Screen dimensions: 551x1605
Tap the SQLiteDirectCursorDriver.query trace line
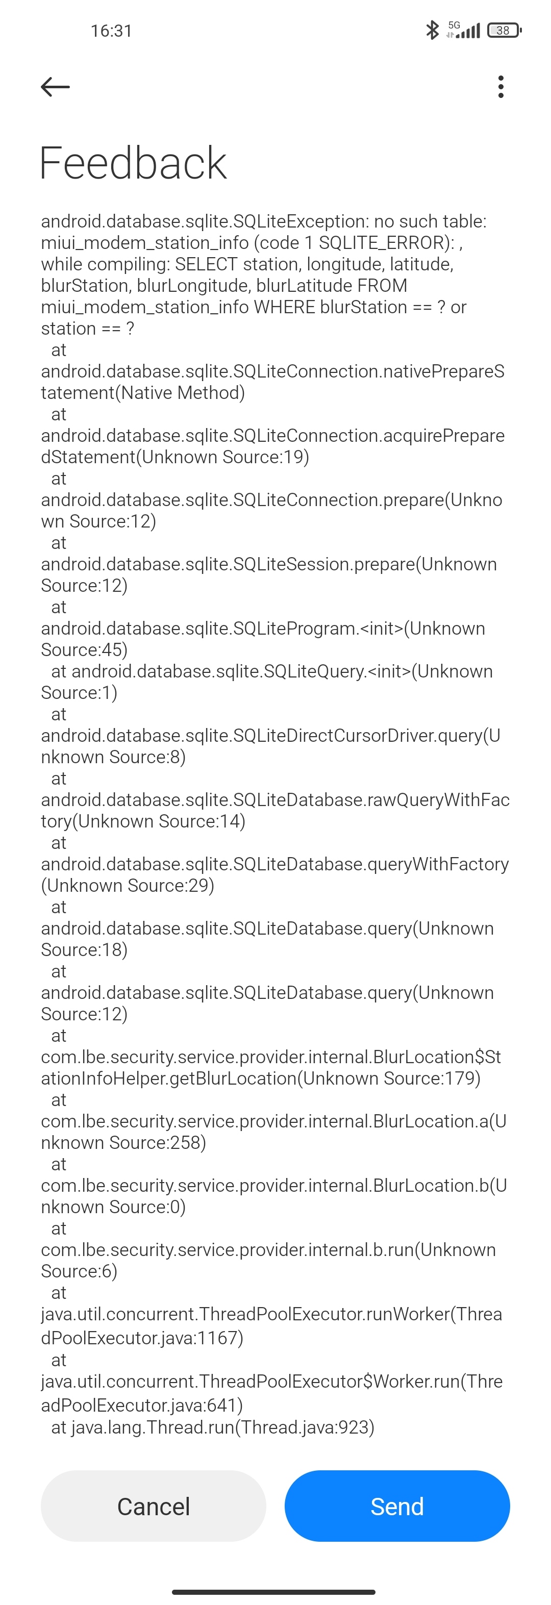(x=270, y=746)
